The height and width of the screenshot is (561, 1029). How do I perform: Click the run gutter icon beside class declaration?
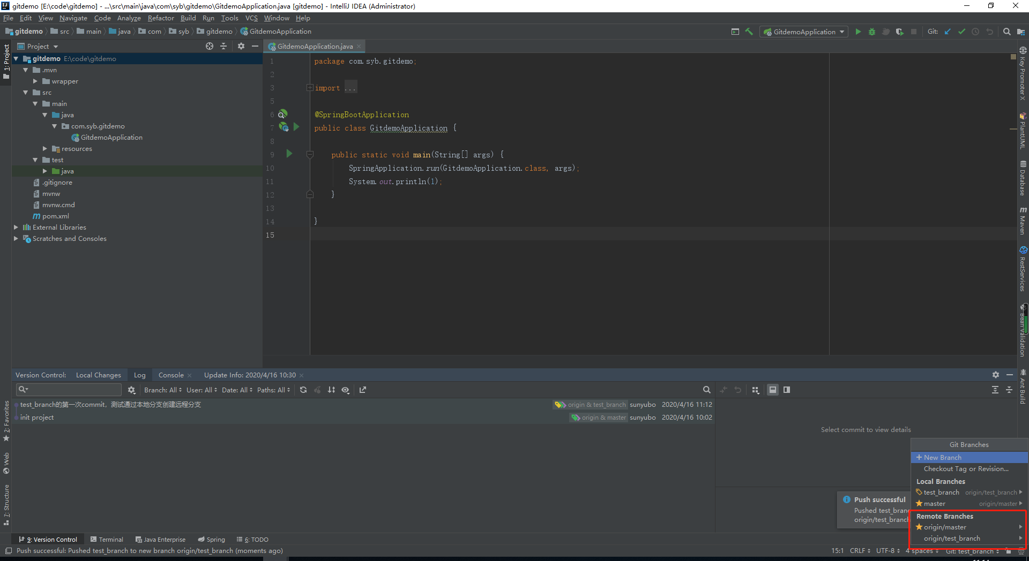point(296,127)
